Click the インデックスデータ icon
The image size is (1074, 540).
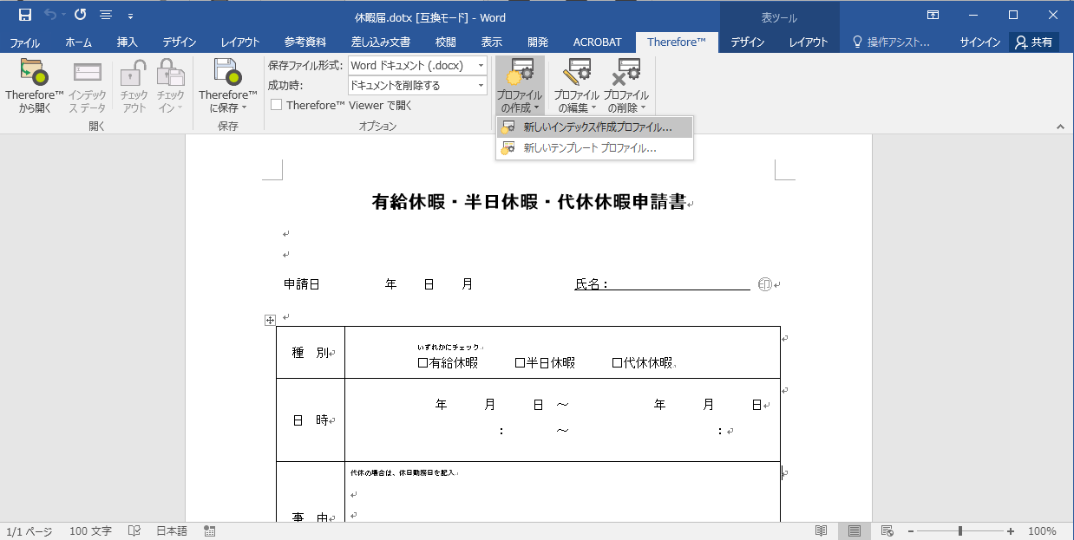pos(88,73)
